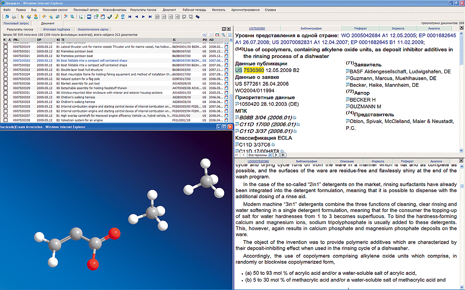465x290 pixels.
Task: Switch to the Итоговая подборка tab
Action: click(57, 29)
